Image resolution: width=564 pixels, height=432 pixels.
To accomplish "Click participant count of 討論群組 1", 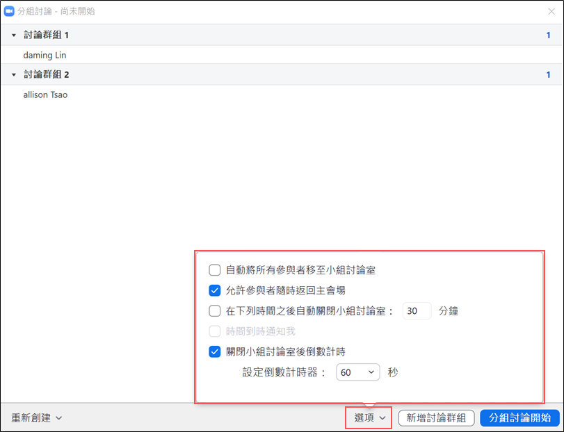I will point(548,35).
